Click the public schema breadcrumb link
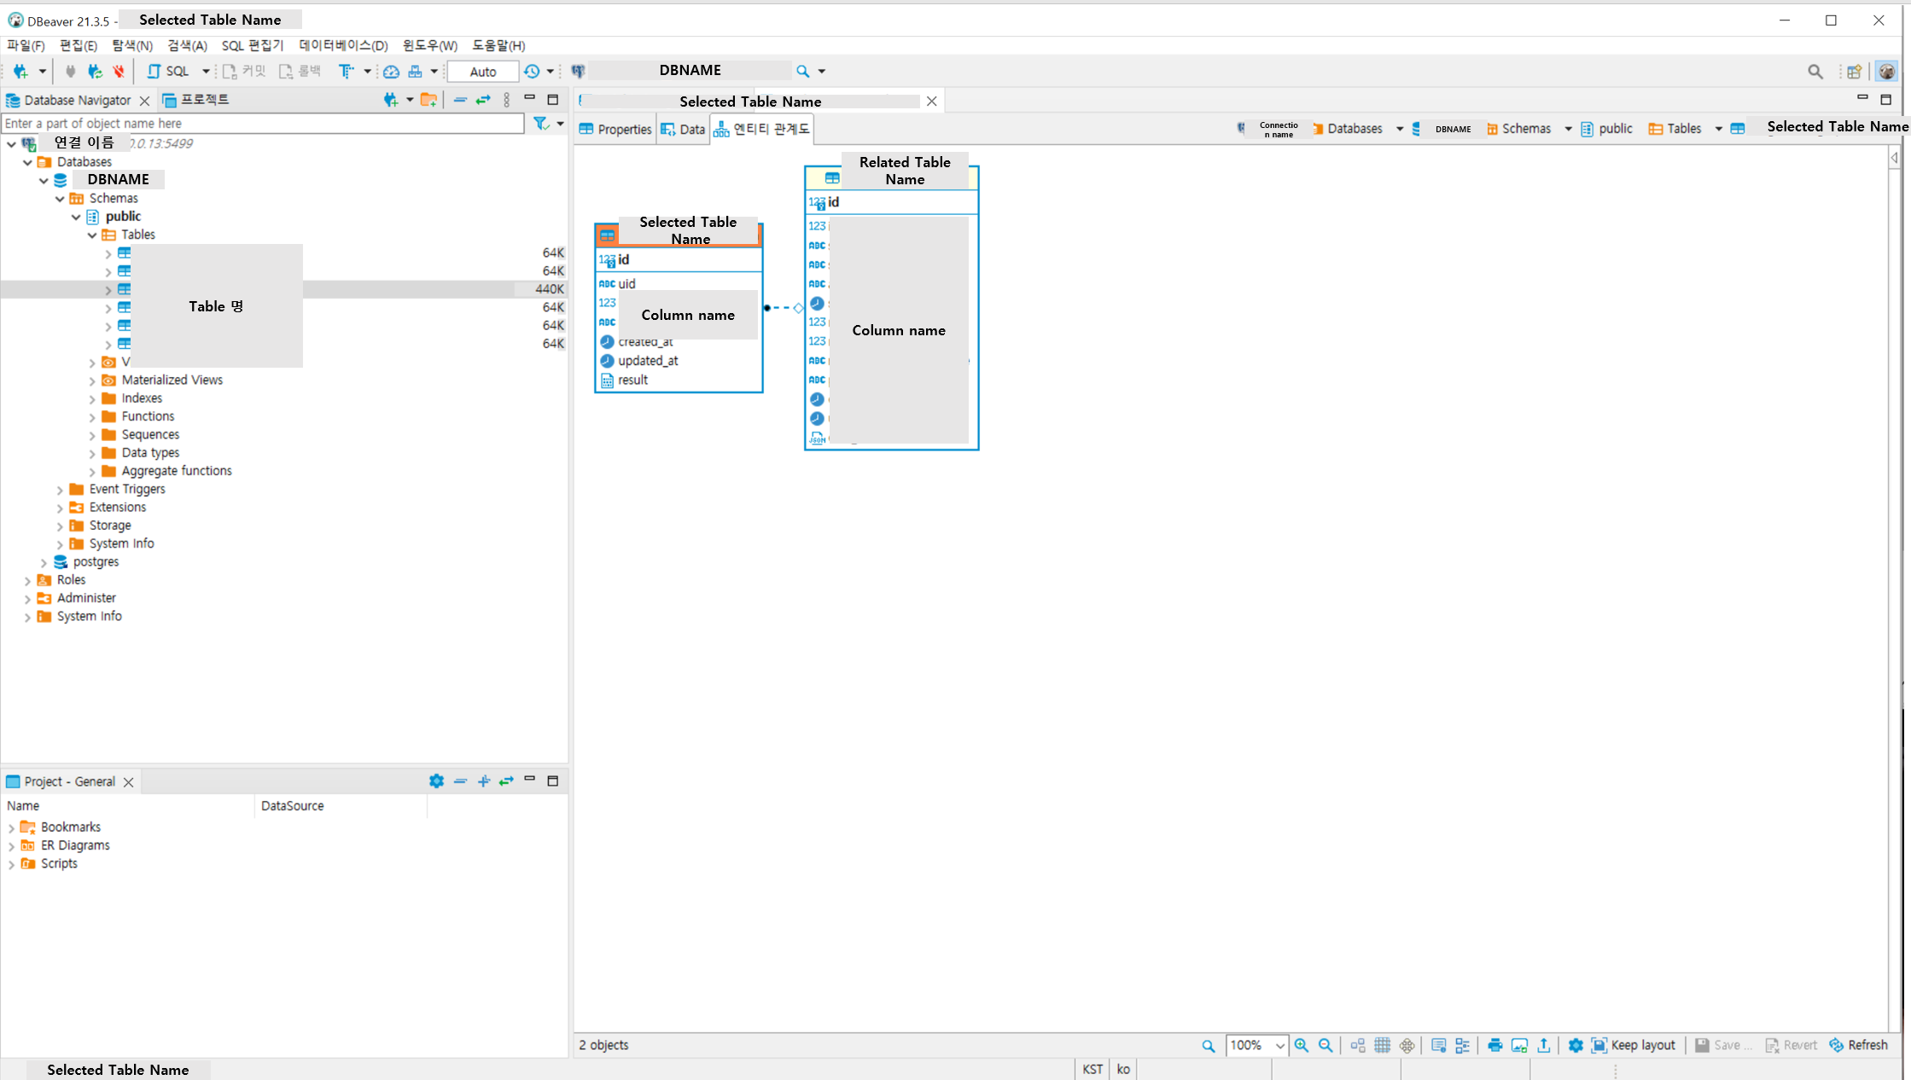Viewport: 1911px width, 1080px height. [1614, 129]
